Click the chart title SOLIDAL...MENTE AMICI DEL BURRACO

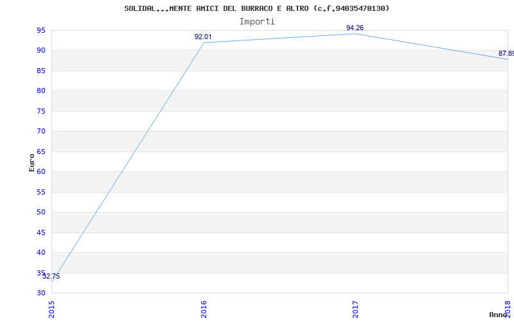click(257, 8)
